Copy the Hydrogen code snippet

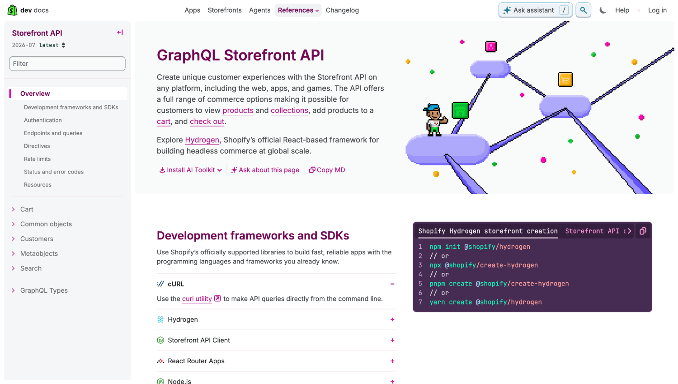click(643, 231)
